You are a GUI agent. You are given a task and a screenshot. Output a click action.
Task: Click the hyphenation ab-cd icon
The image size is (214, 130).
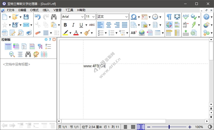point(186,25)
